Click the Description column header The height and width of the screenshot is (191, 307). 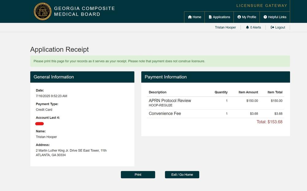click(157, 92)
